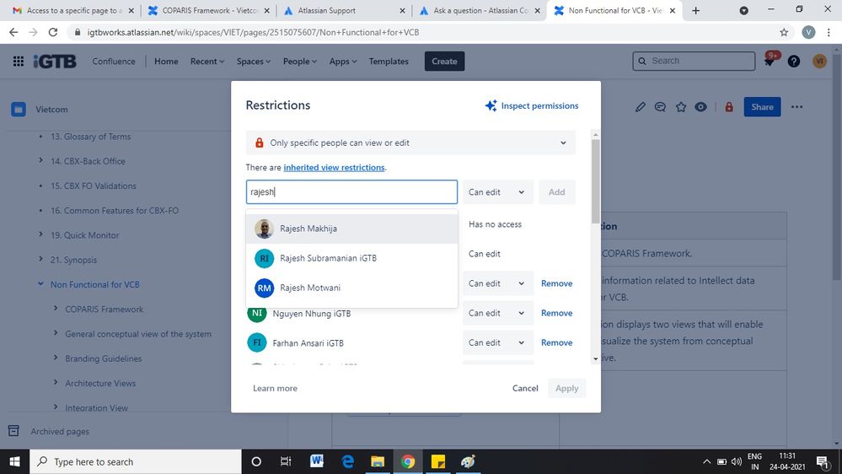
Task: Open a new browser tab
Action: [696, 11]
